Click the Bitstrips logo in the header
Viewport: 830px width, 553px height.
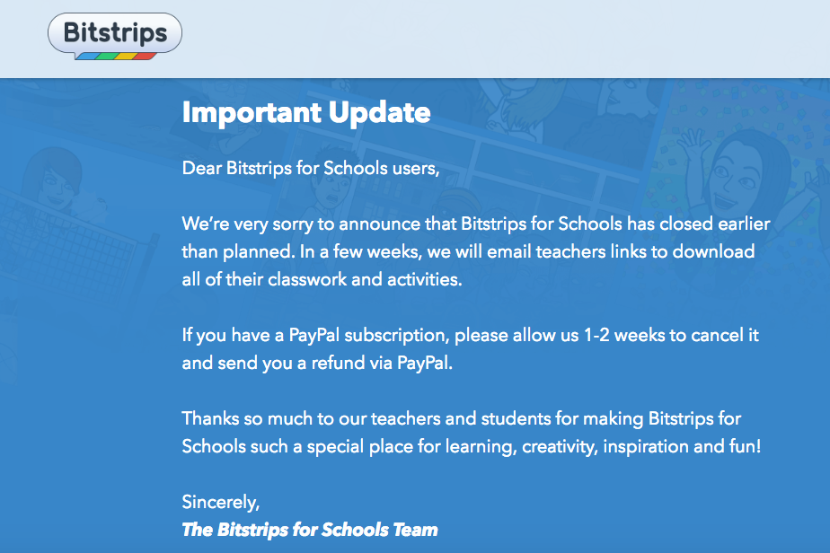[x=115, y=36]
